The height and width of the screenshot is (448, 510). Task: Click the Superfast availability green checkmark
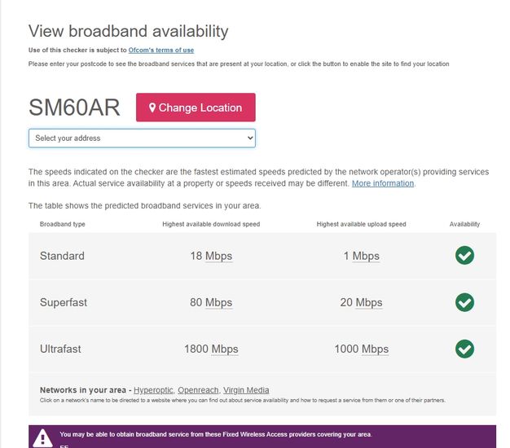pos(464,302)
